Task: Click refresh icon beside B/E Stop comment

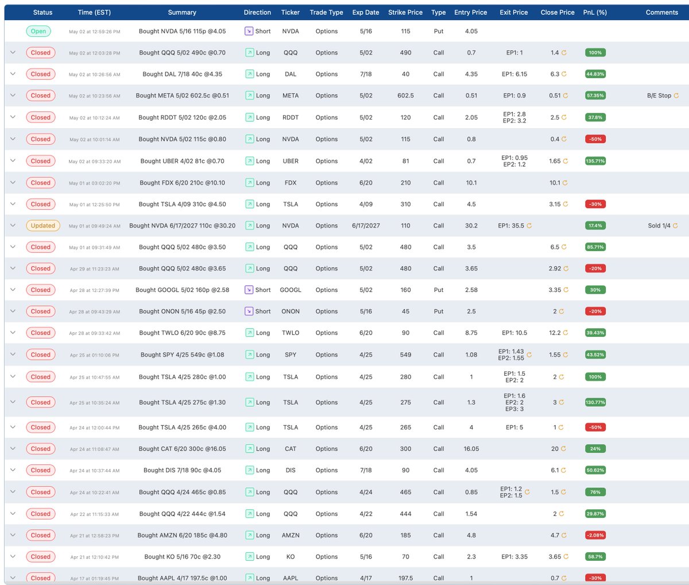Action: (676, 95)
